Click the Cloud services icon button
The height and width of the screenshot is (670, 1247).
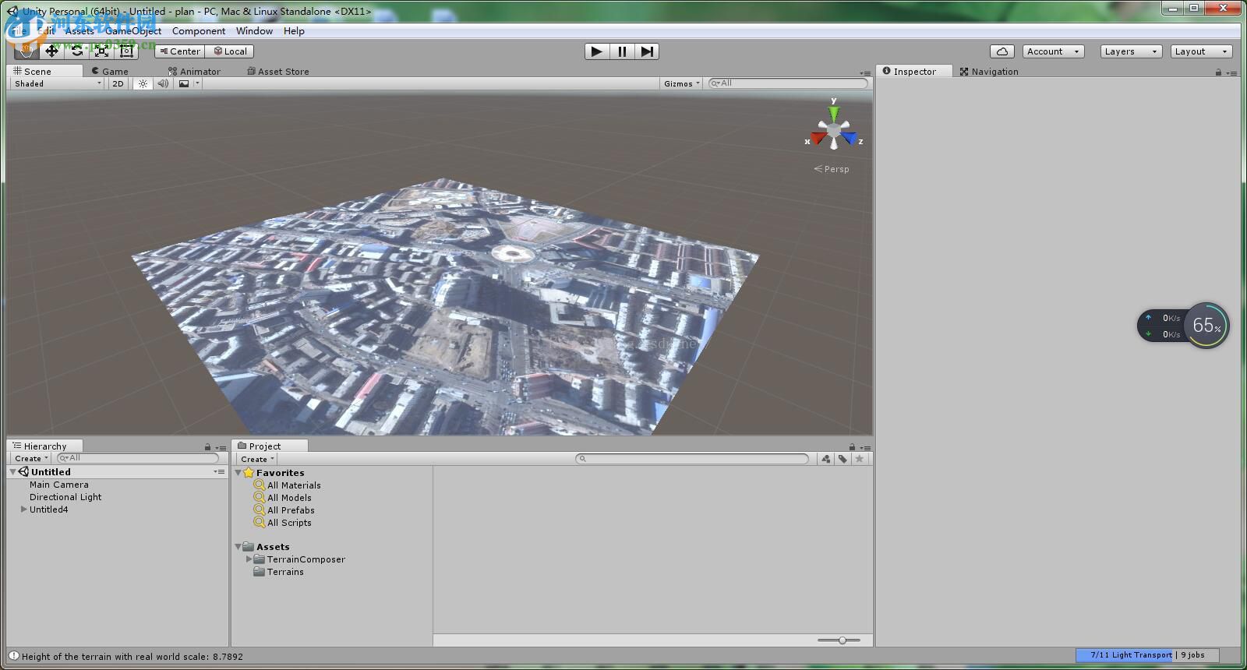[x=1001, y=51]
